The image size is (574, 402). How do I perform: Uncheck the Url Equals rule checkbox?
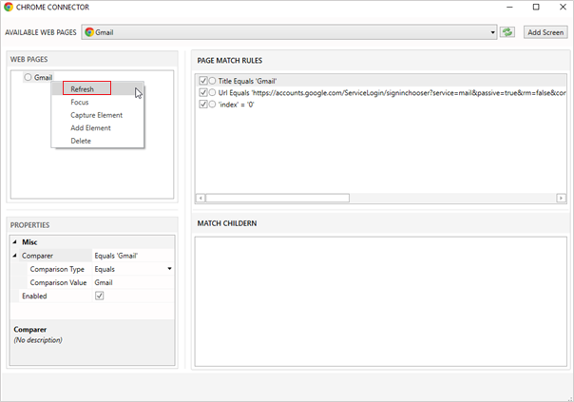point(202,92)
